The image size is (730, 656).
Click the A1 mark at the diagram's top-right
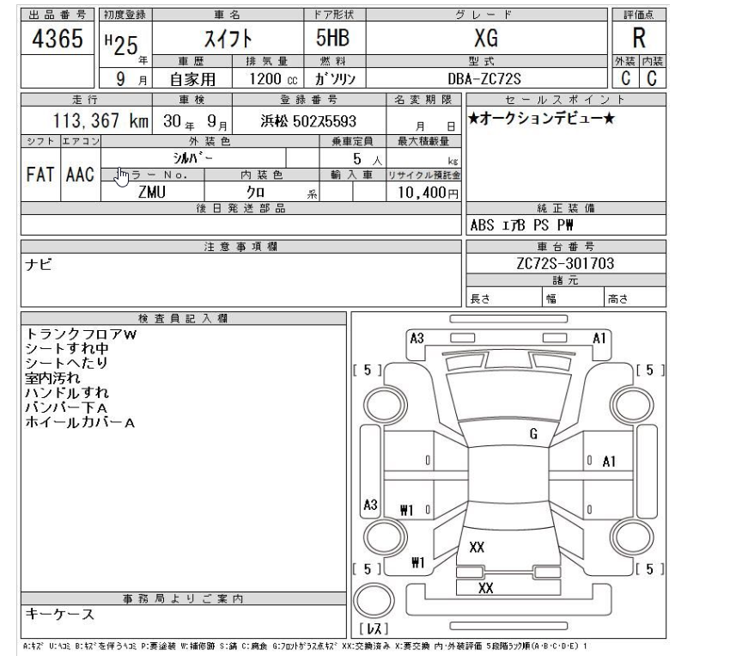tap(600, 338)
